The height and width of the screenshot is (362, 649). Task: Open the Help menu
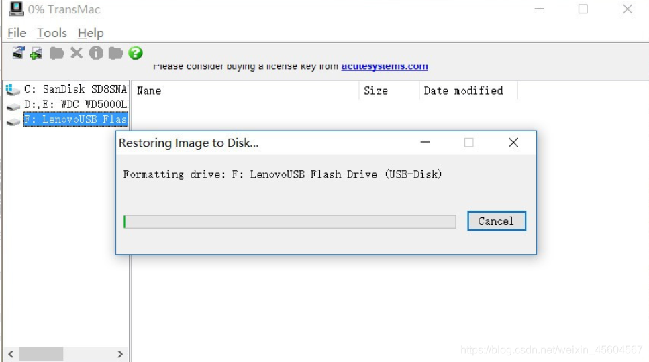click(x=91, y=33)
